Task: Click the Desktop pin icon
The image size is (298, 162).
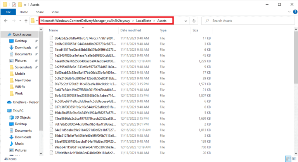Action: (36, 41)
